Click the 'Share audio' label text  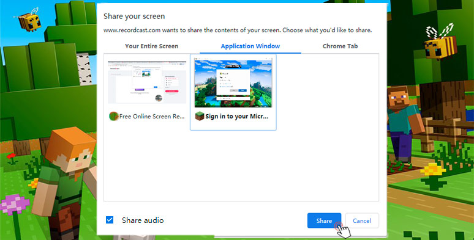click(143, 220)
